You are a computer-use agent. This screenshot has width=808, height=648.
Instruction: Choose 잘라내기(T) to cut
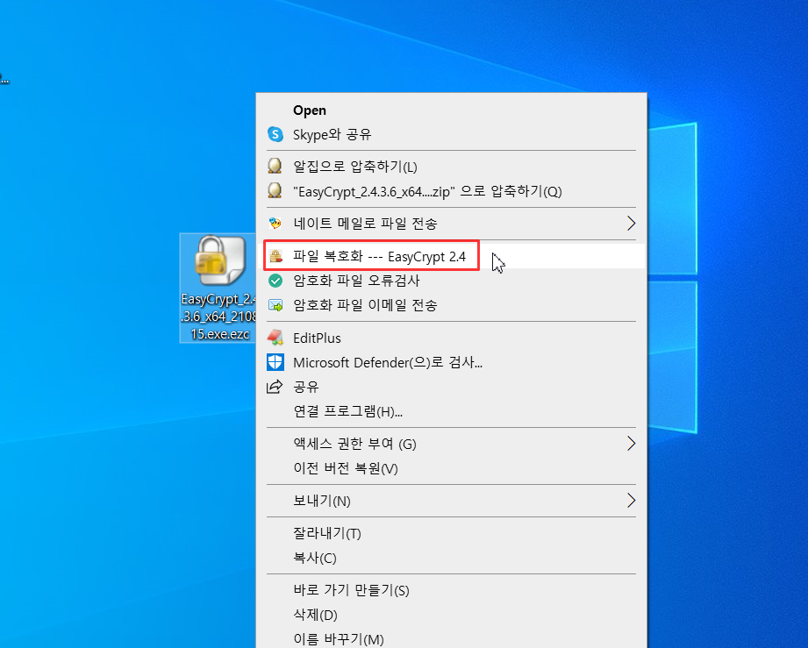coord(451,532)
